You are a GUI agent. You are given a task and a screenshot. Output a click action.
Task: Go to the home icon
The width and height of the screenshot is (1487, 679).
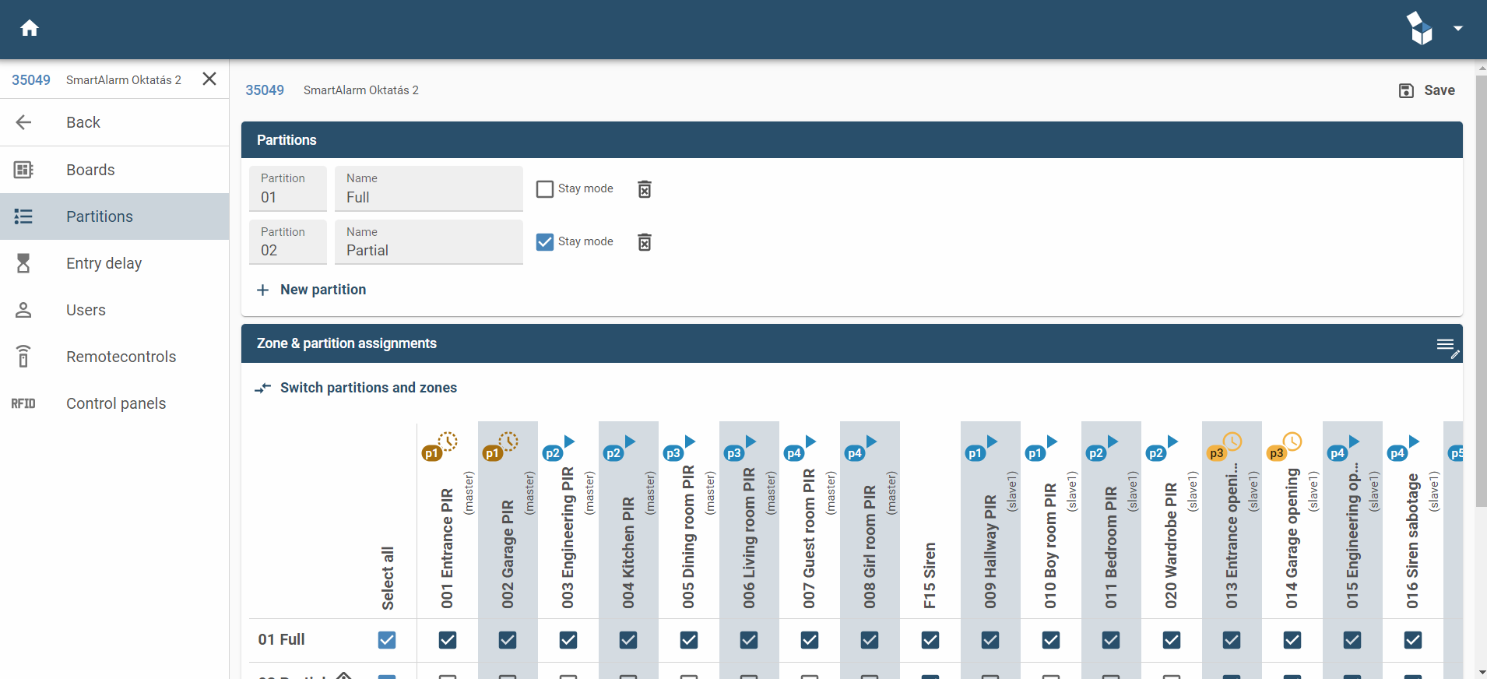(x=30, y=29)
